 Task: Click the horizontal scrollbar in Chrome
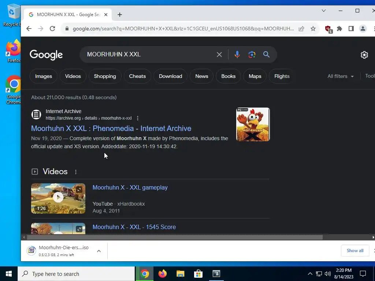(175, 237)
